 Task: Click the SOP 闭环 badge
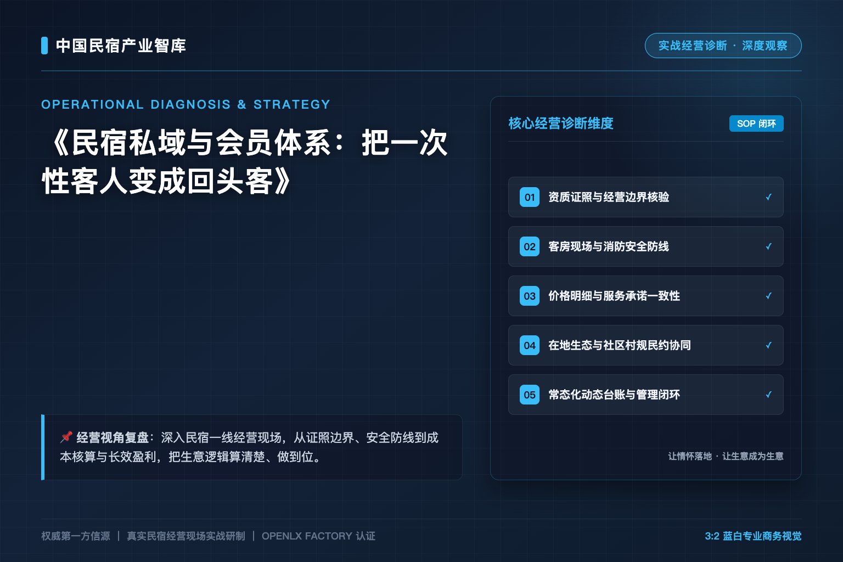(756, 123)
